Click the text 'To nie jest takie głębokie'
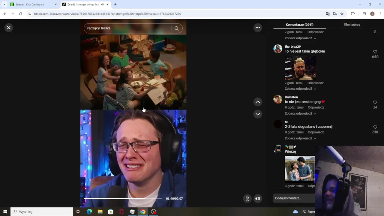Image resolution: width=384 pixels, height=216 pixels. (x=305, y=51)
